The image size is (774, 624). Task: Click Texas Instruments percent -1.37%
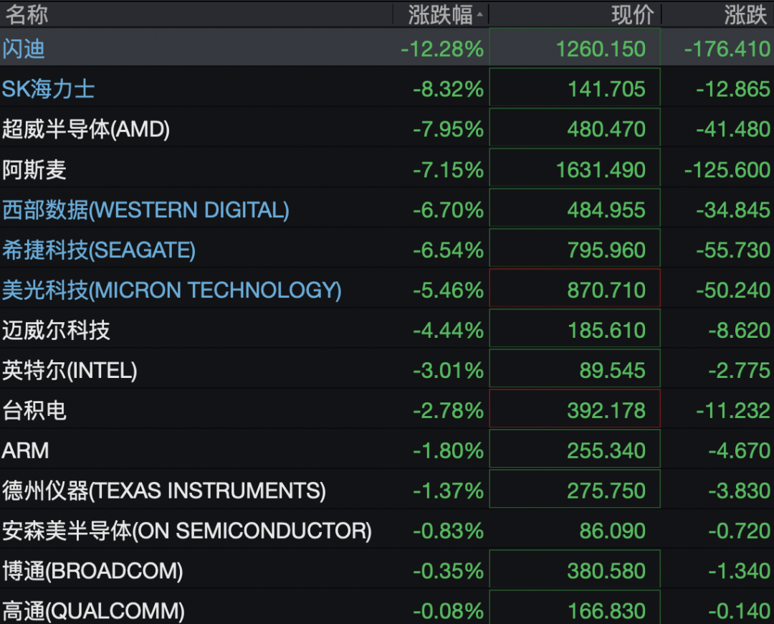448,491
